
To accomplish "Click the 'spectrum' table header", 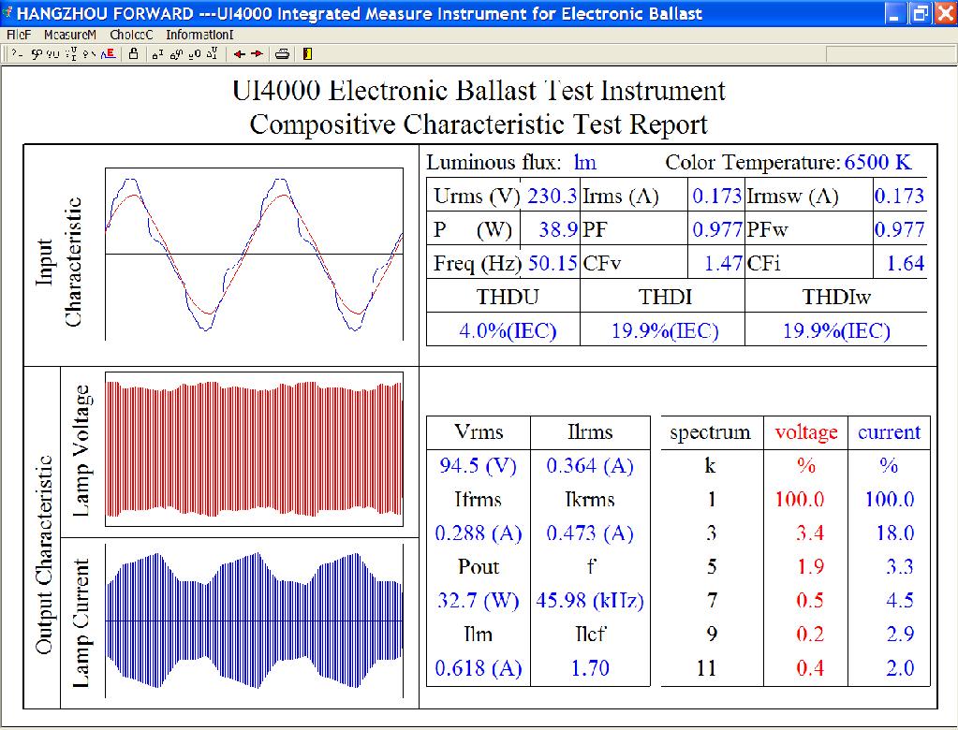I will (710, 432).
